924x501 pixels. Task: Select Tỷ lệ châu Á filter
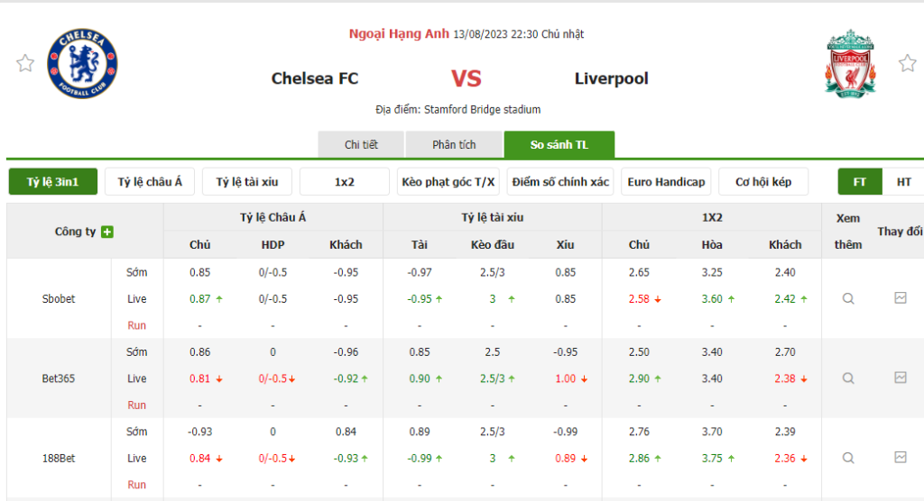tap(150, 182)
